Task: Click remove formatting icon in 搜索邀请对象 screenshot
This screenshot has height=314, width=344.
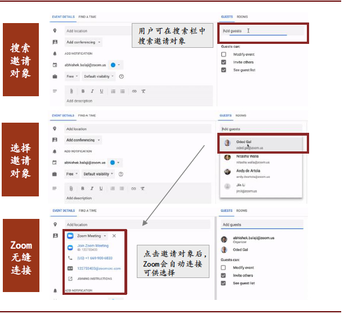Action: 143,91
